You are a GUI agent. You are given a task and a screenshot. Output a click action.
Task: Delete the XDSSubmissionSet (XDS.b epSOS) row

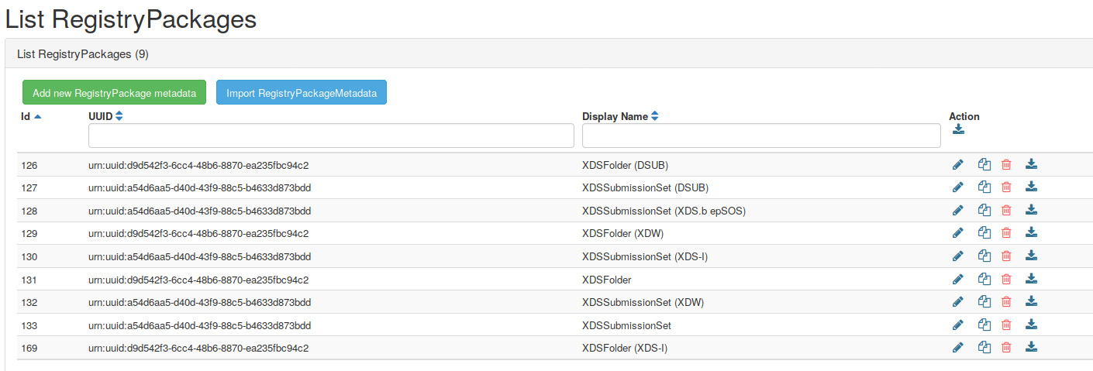click(x=1006, y=211)
